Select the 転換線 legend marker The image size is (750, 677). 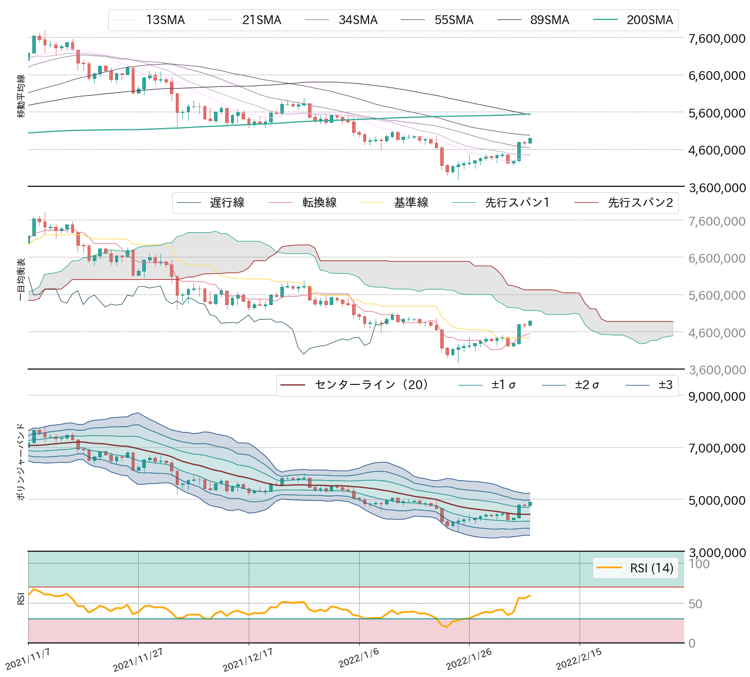281,202
